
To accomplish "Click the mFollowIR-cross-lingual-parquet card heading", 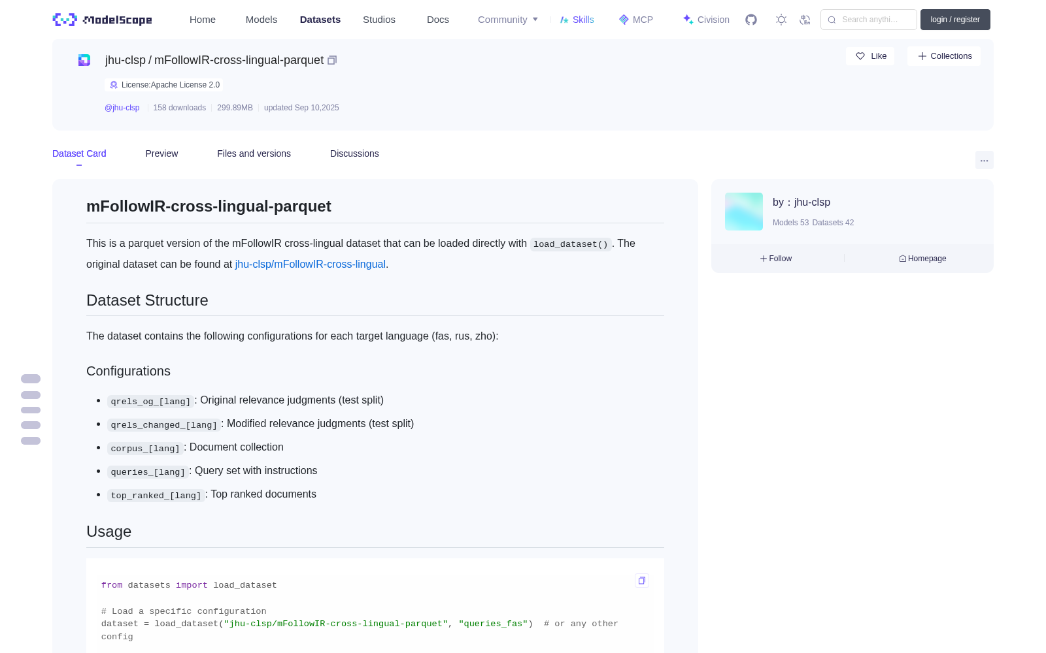I will pyautogui.click(x=209, y=206).
